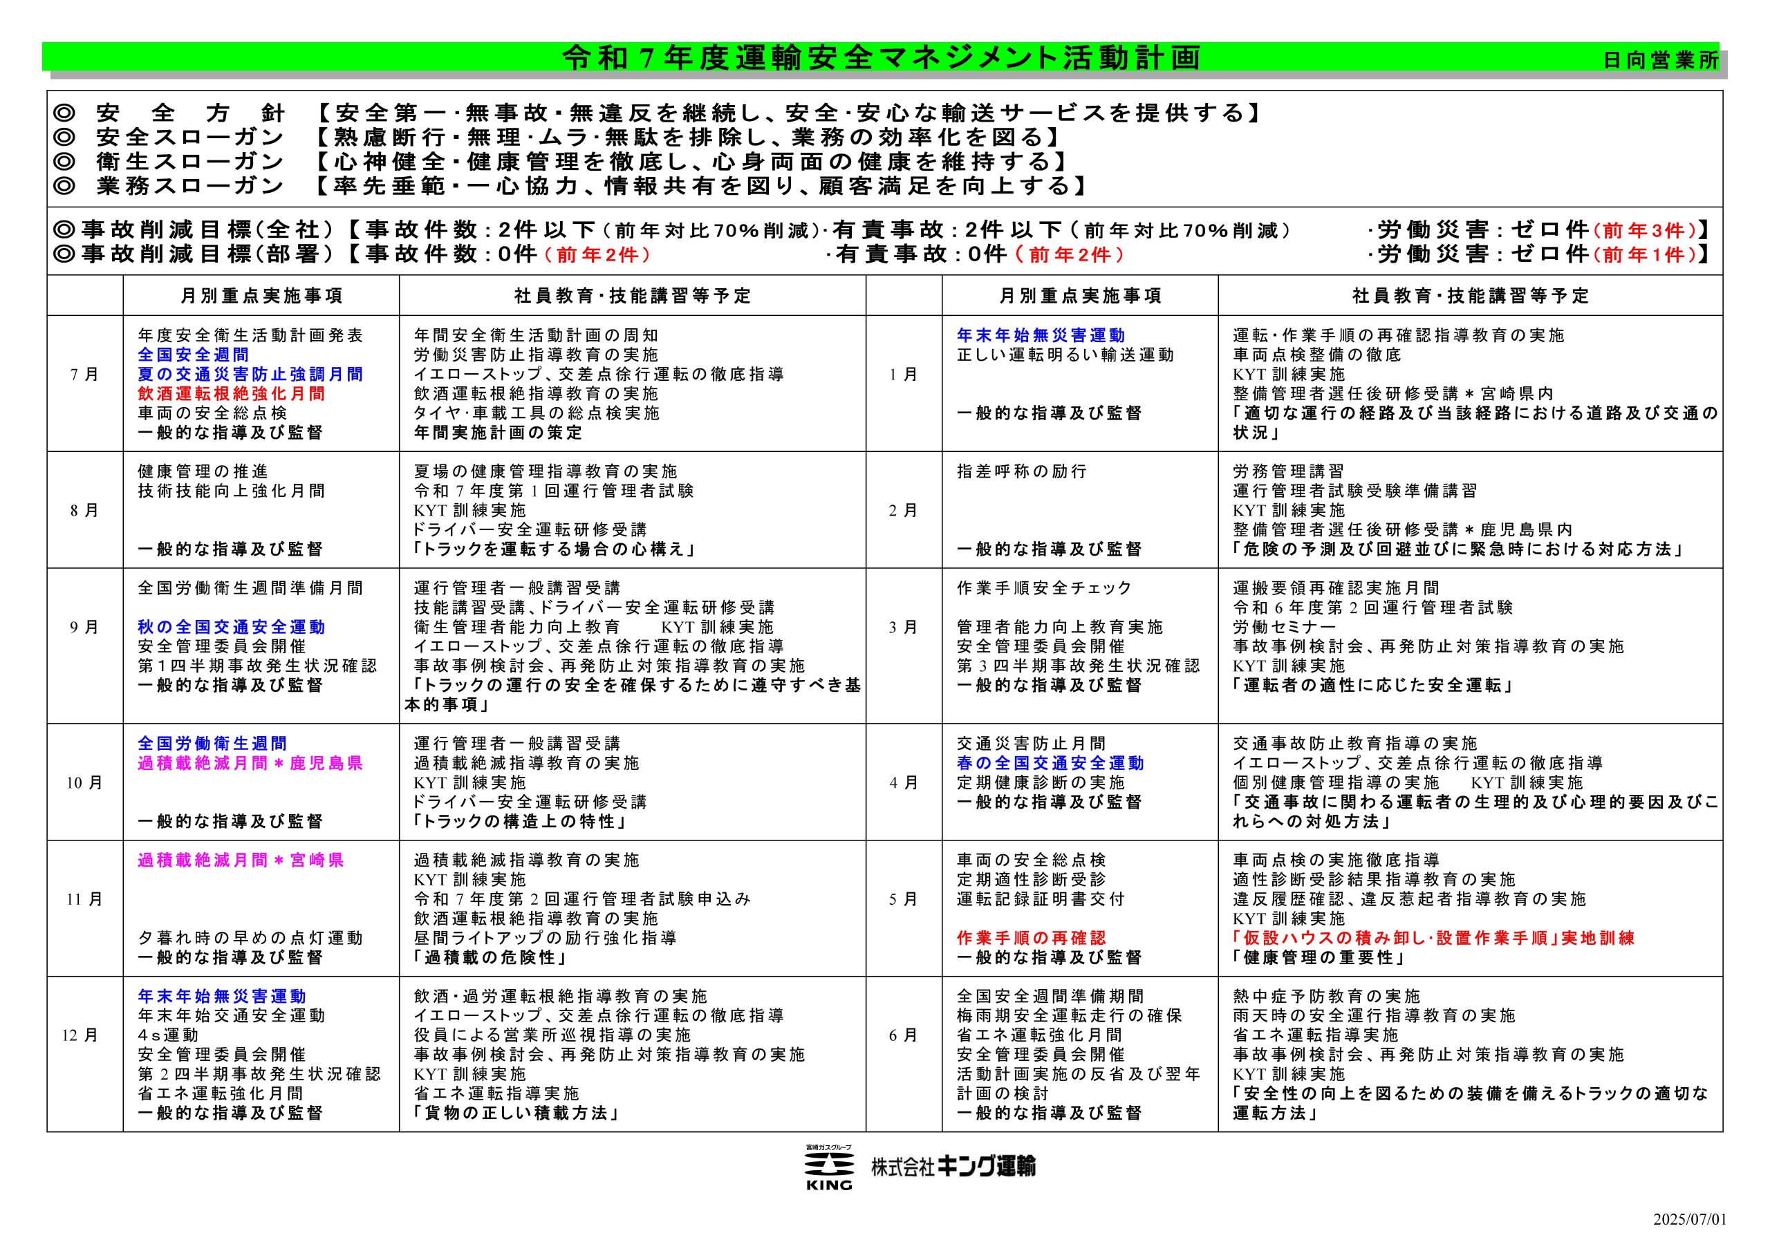Viewport: 1770px width, 1251px height.
Task: Click blue text 全国安全週間 in July
Action: [194, 355]
